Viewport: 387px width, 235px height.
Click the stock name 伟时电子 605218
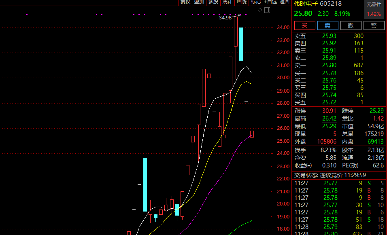pyautogui.click(x=318, y=4)
